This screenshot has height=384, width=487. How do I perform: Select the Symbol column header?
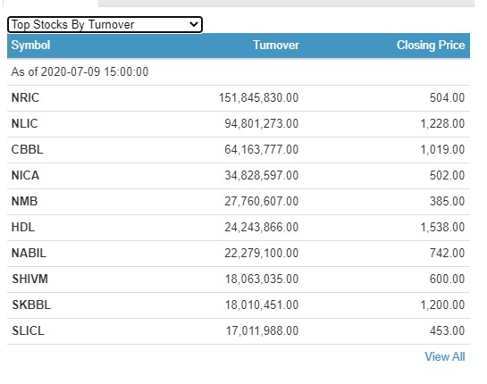[30, 46]
